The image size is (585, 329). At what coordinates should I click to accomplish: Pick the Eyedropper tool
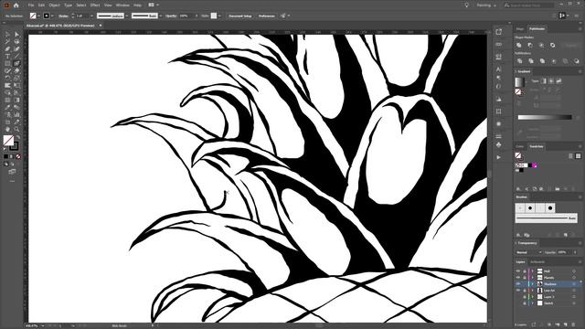pyautogui.click(x=7, y=108)
